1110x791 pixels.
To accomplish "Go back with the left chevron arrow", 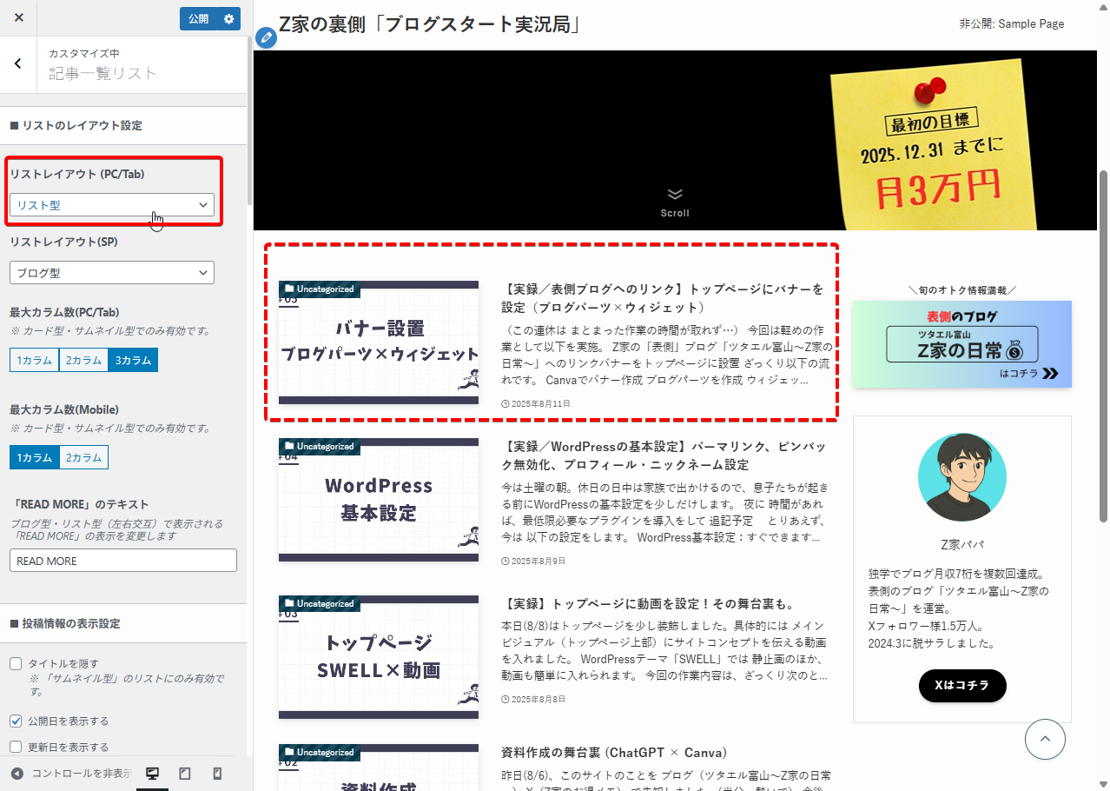I will (18, 63).
